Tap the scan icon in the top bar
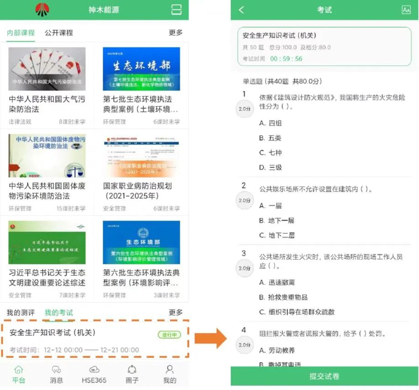The width and height of the screenshot is (419, 390). 176,10
